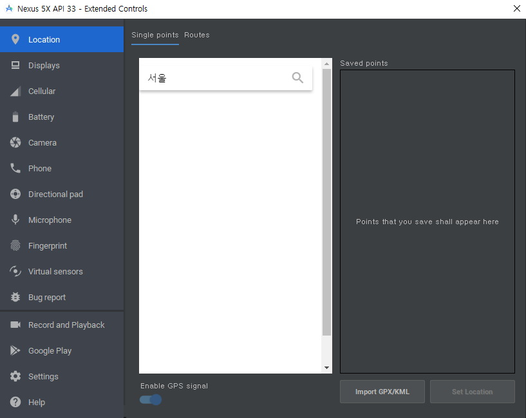This screenshot has height=418, width=526.
Task: Open the Displays label in the sidebar
Action: click(x=44, y=66)
